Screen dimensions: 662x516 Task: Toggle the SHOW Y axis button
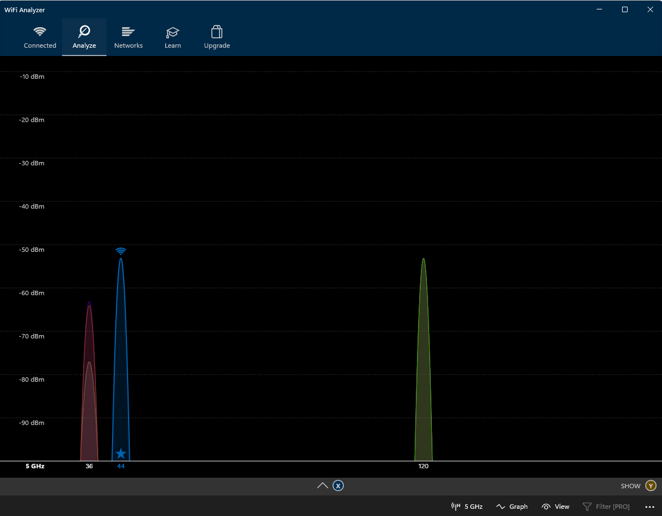coord(650,486)
